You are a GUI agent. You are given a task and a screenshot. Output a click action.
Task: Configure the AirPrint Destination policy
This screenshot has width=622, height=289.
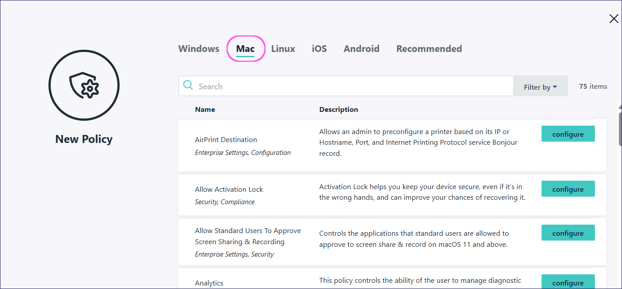pyautogui.click(x=568, y=134)
